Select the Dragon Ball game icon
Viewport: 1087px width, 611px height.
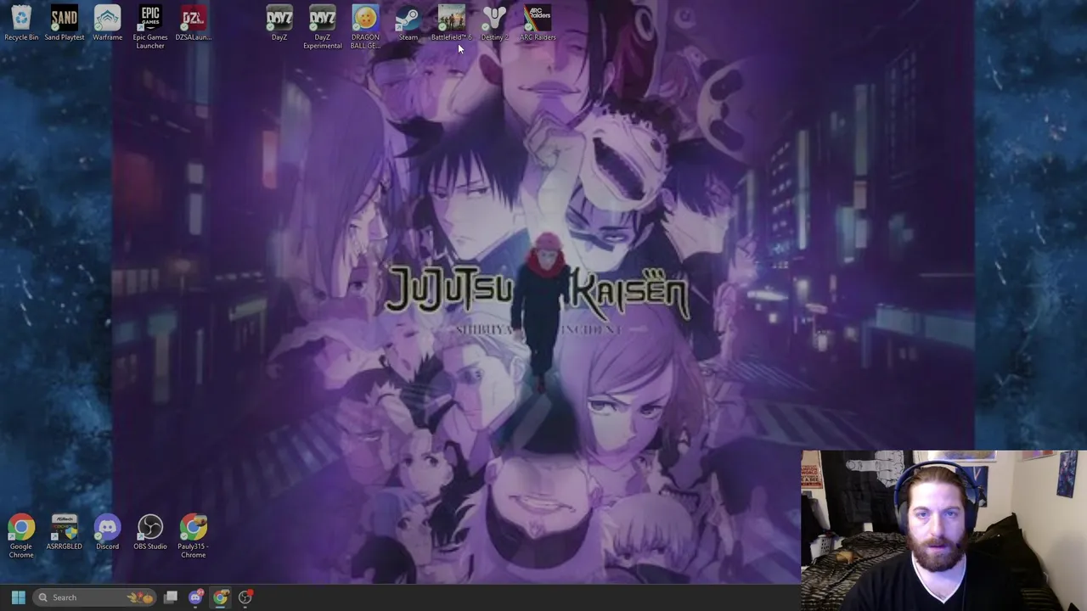click(365, 26)
